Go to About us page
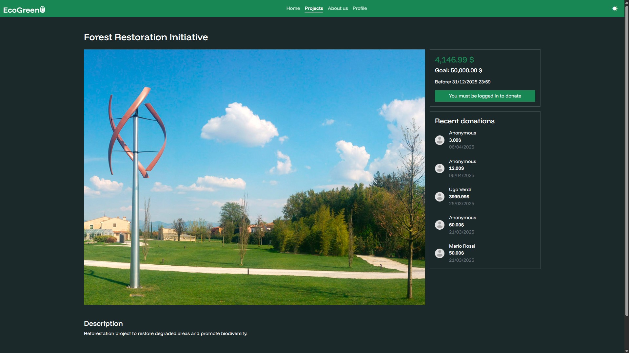This screenshot has width=629, height=353. point(338,9)
